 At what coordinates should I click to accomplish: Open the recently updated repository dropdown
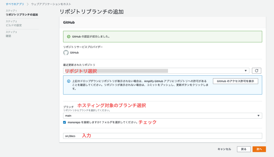click(156, 71)
